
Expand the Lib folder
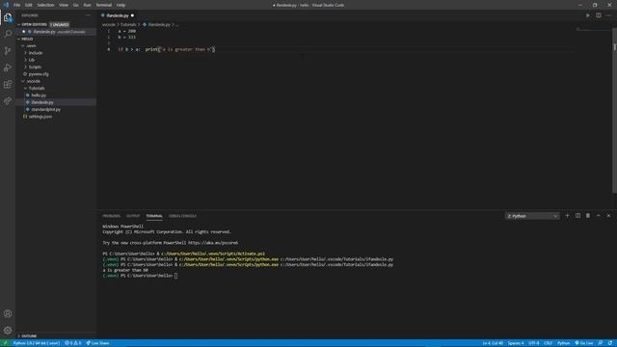tap(32, 60)
